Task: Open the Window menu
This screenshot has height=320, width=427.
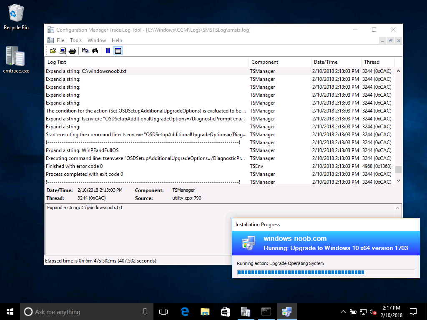Action: pos(97,40)
